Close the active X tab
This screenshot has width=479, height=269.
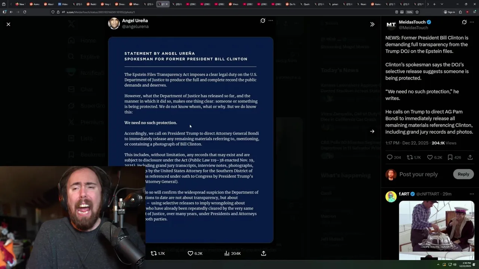[167, 4]
